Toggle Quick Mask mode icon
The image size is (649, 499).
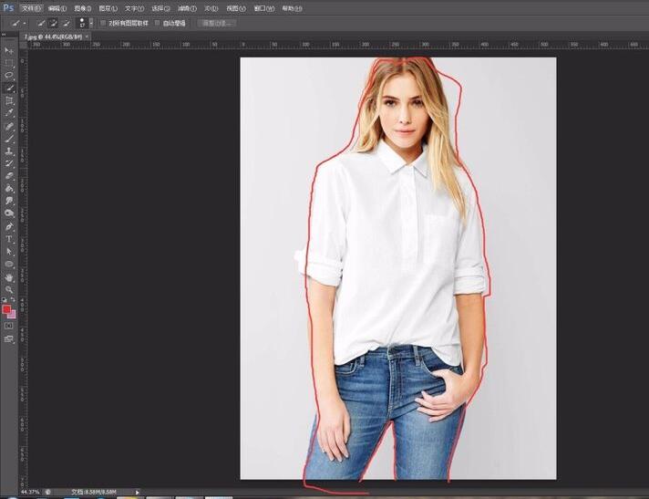coord(9,326)
